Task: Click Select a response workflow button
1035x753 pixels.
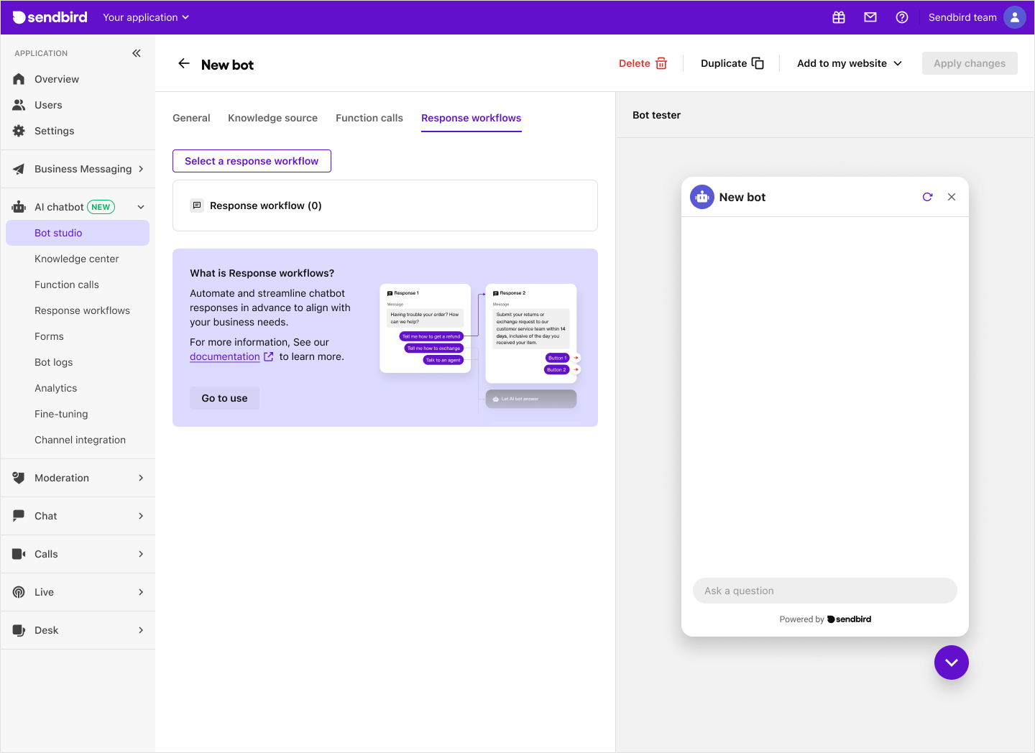Action: 252,161
